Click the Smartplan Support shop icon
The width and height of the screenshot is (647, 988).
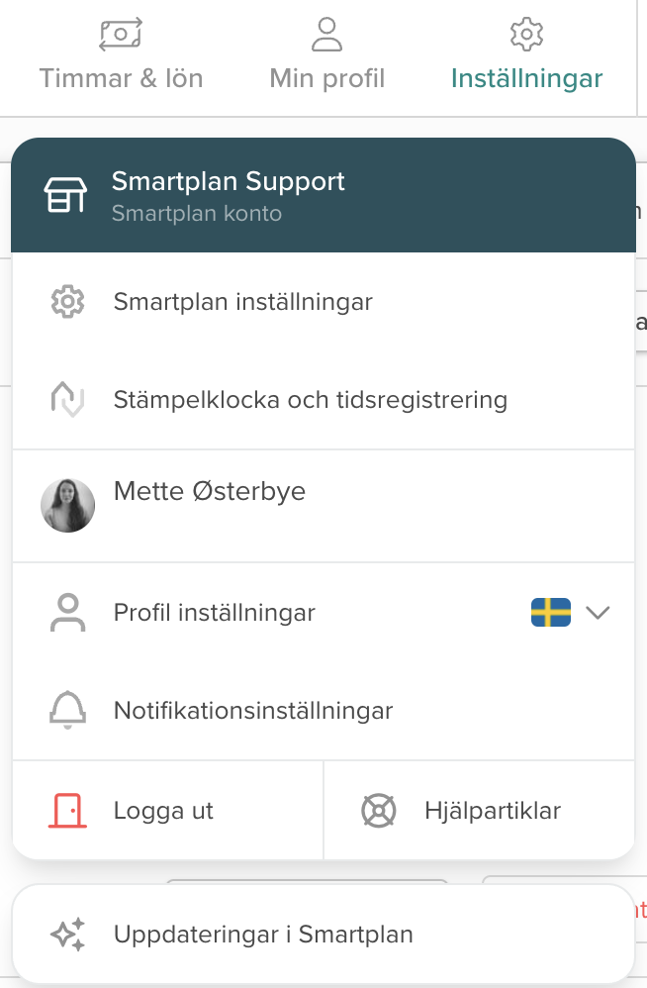tap(65, 195)
